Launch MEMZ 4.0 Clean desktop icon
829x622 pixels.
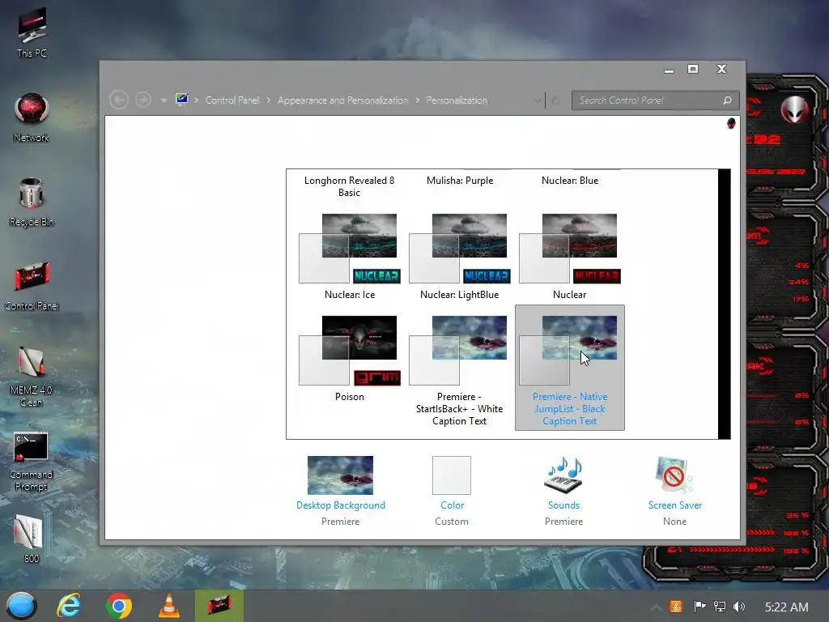click(32, 377)
